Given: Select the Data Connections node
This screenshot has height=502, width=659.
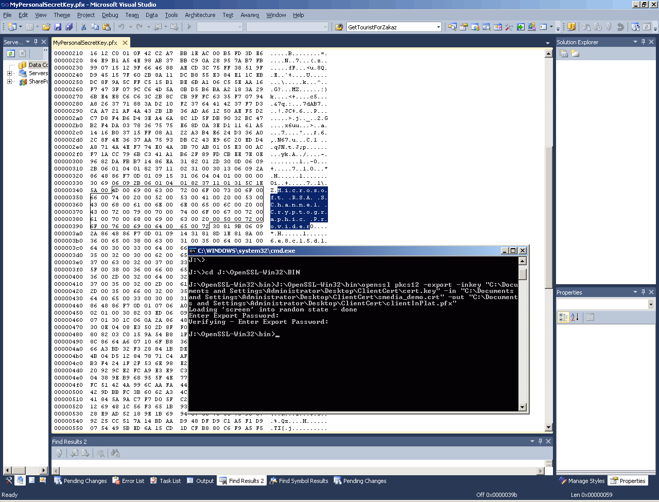Looking at the screenshot, I should (x=38, y=65).
